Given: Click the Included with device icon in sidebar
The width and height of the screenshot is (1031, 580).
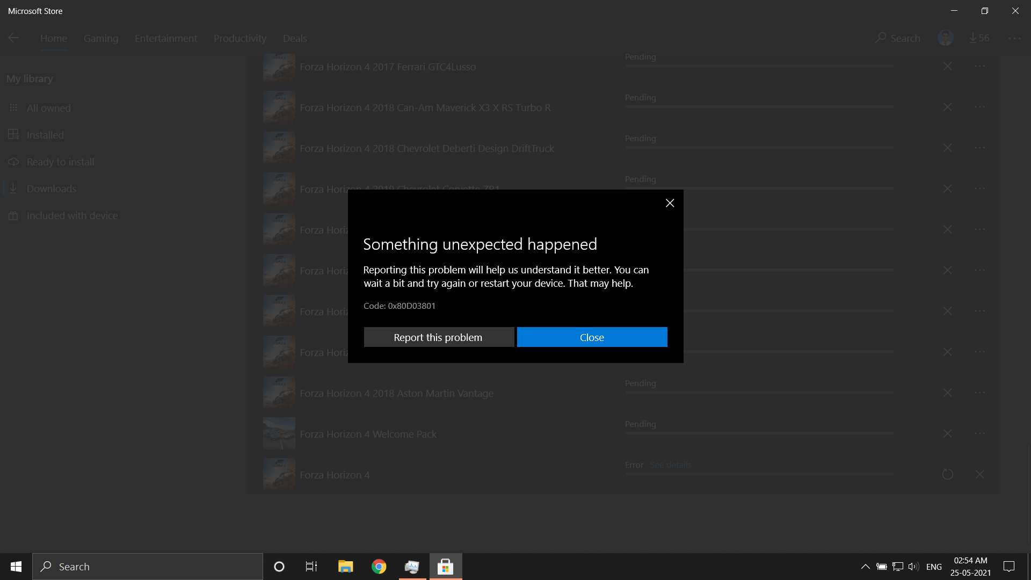Looking at the screenshot, I should pos(13,215).
